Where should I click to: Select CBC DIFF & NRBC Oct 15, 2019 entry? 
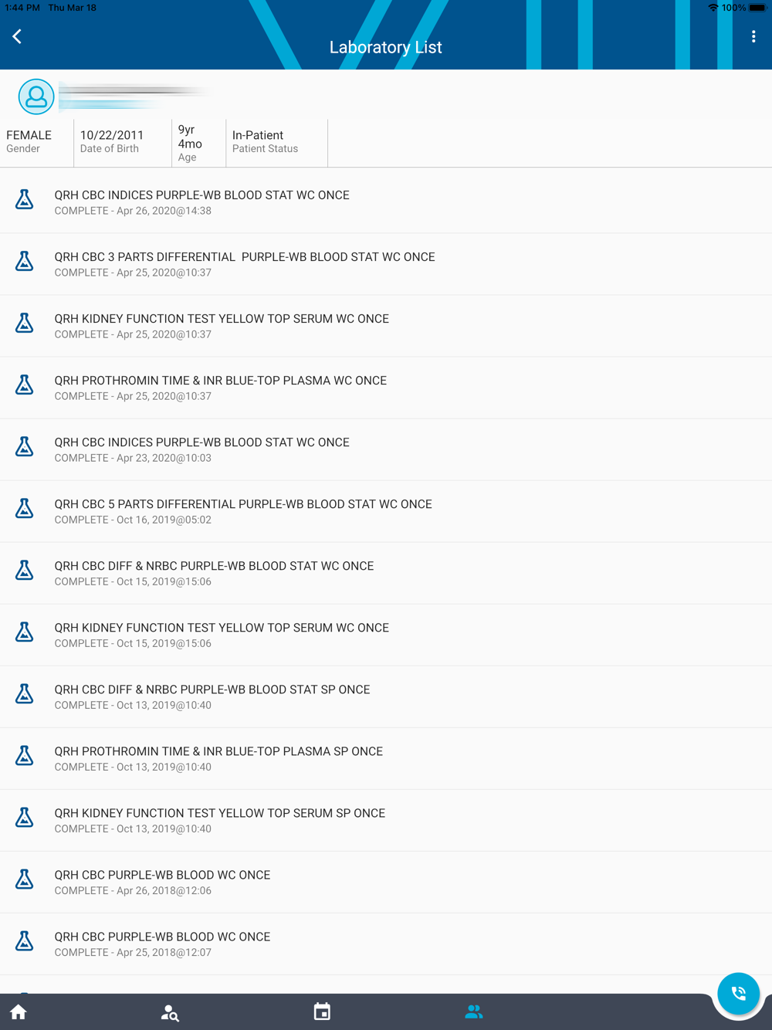[x=386, y=573]
